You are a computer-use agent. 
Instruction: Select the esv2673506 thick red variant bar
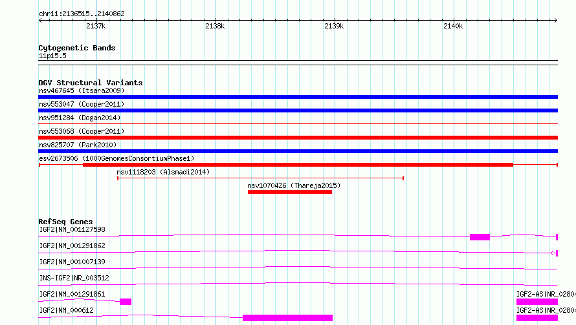(x=298, y=165)
